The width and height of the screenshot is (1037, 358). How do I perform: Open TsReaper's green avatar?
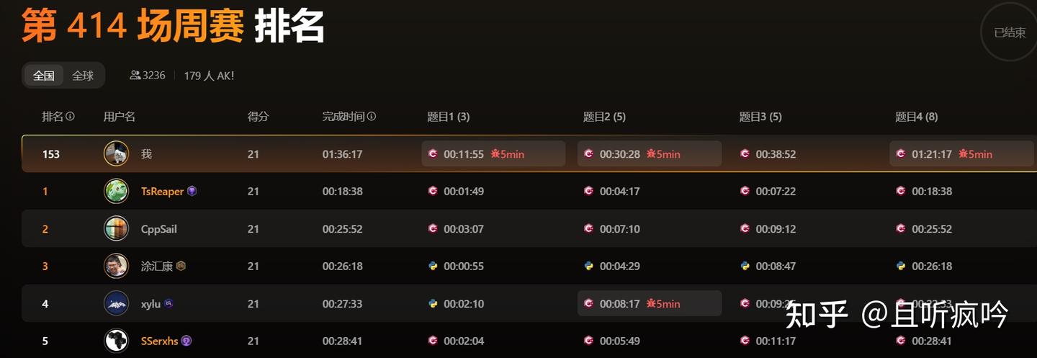[x=117, y=191]
